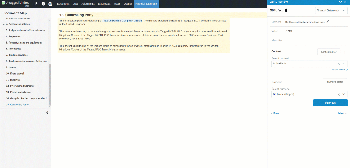Open the info icon beside company name

click(43, 3)
